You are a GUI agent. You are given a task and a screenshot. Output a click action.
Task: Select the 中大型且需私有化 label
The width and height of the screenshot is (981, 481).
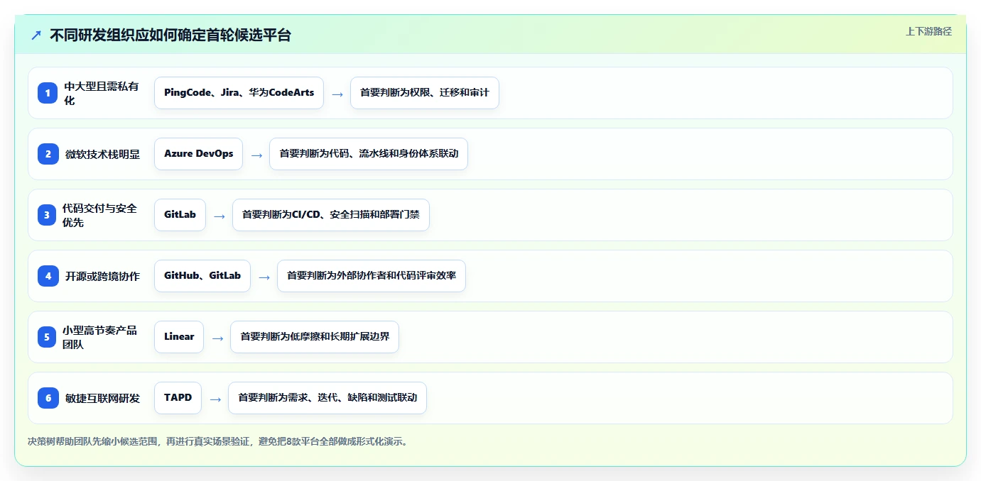102,93
